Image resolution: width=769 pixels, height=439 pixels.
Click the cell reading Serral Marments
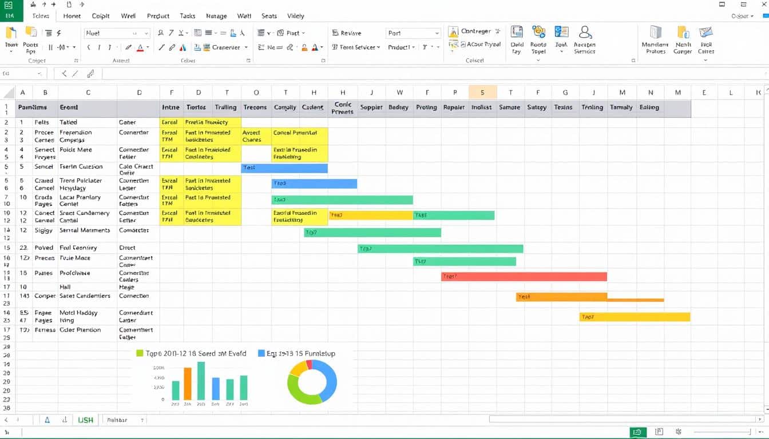(88, 230)
